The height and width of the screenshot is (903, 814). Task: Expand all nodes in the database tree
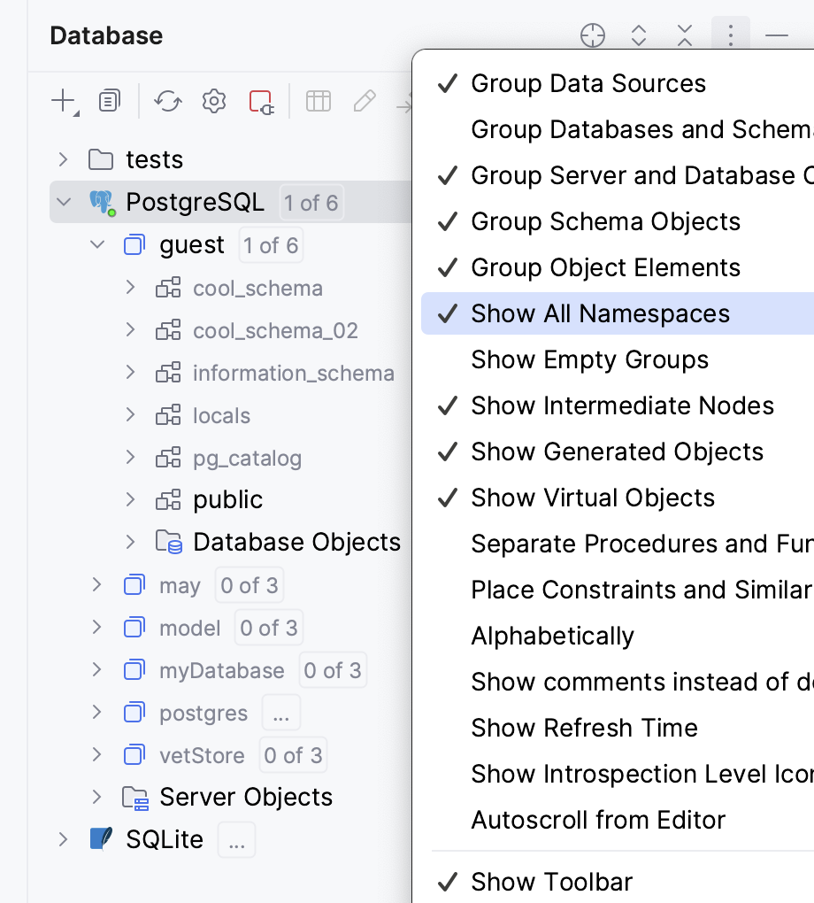click(638, 35)
